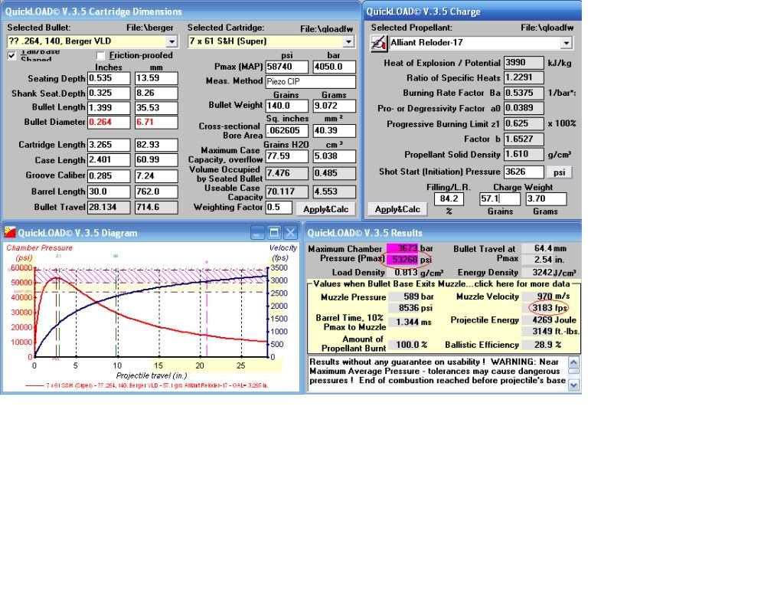Click the Factor b 1.6527 field

(x=524, y=139)
